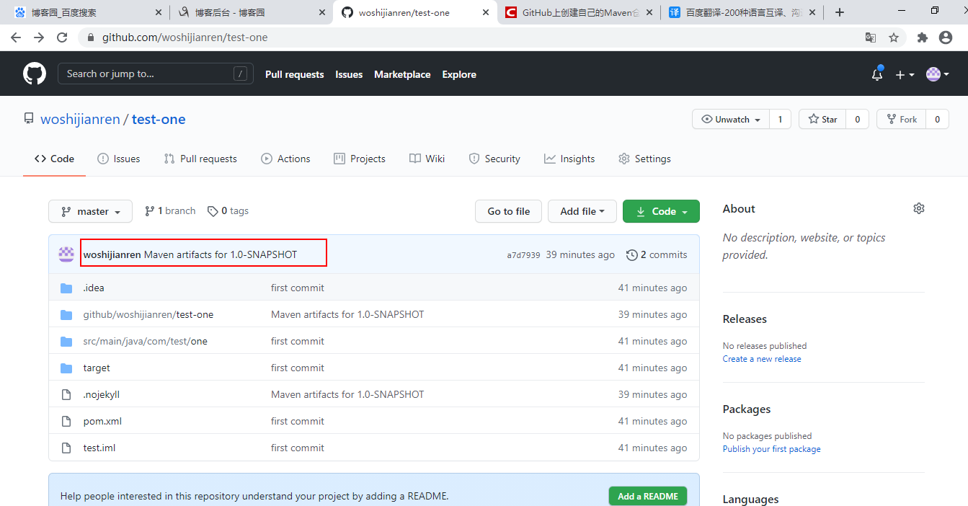Screen dimensions: 968x506
Task: Open the Chrome profile icon
Action: point(946,37)
